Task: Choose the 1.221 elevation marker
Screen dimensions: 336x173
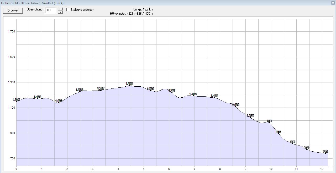Action: 172,92
